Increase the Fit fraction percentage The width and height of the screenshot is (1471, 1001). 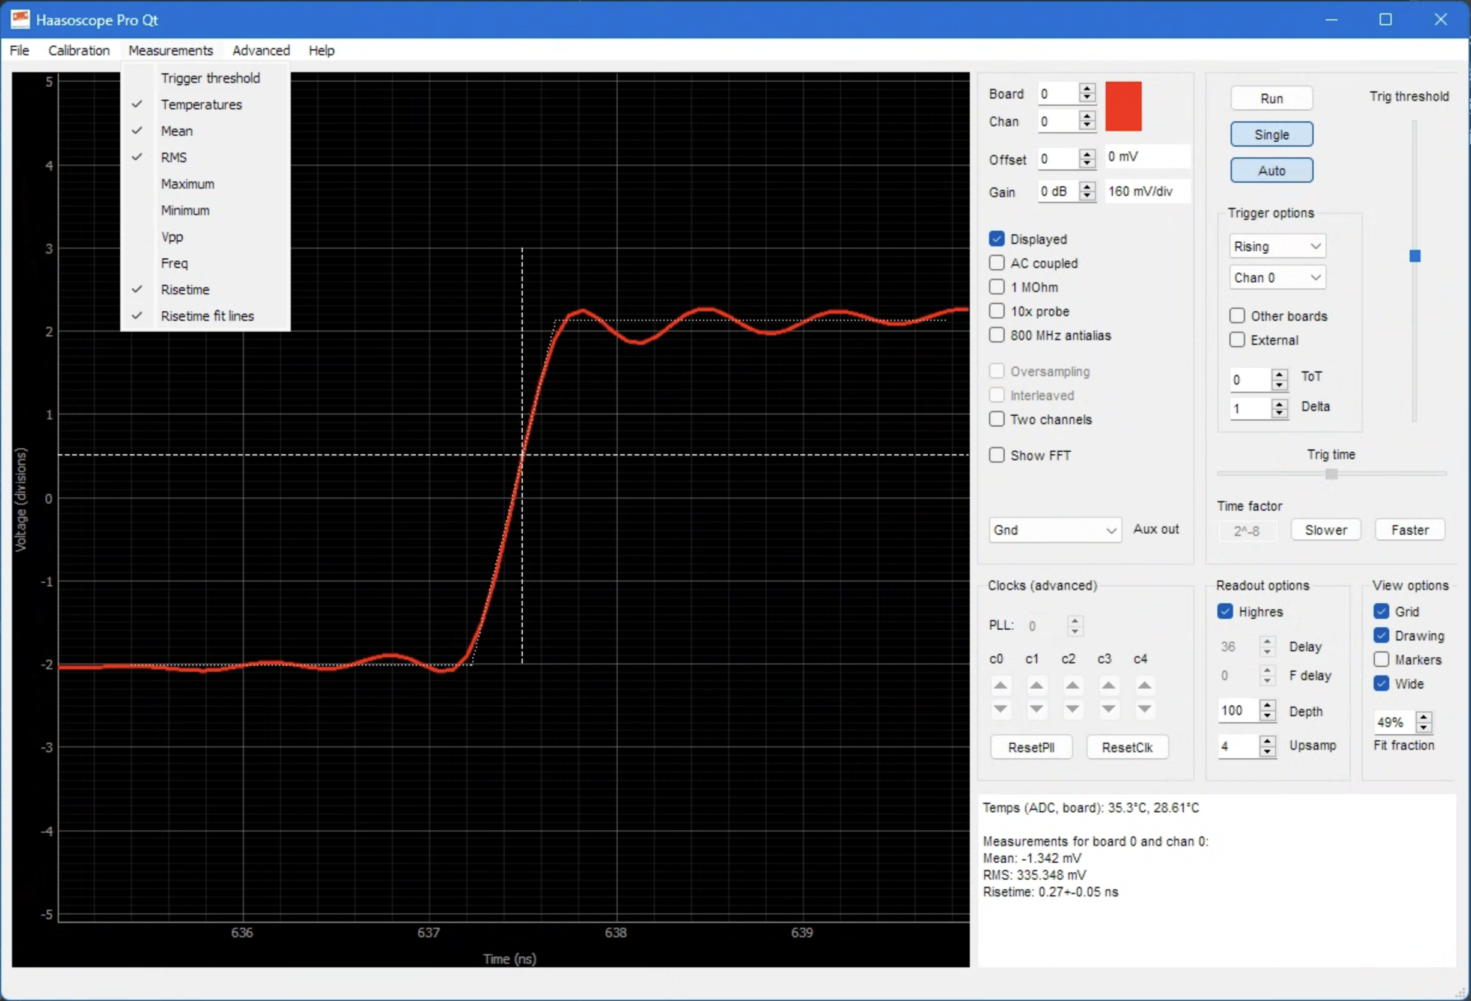[x=1424, y=717]
